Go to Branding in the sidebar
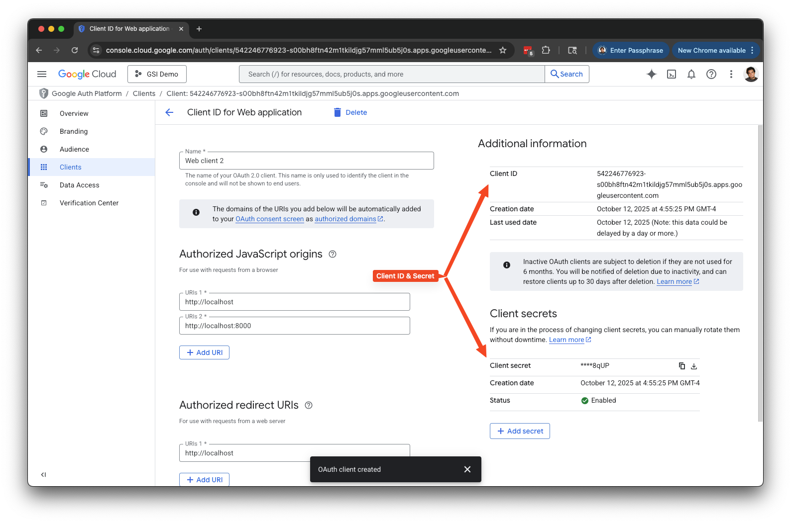 pyautogui.click(x=74, y=131)
